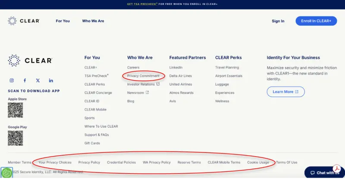Open the Chat with us widget
Image resolution: width=345 pixels, height=179 pixels.
pos(324,173)
